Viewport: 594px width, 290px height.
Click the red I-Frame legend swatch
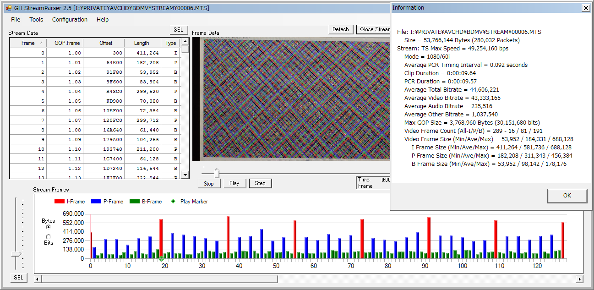(x=59, y=202)
